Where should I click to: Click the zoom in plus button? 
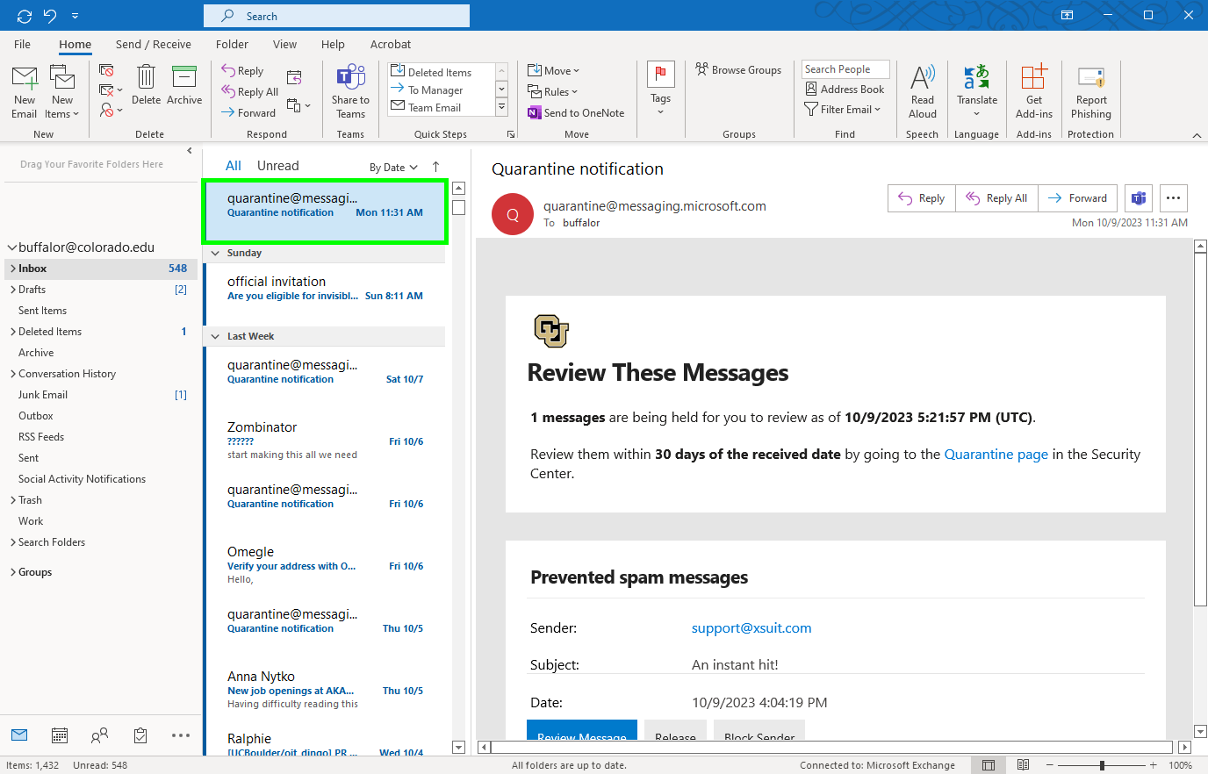(x=1153, y=765)
